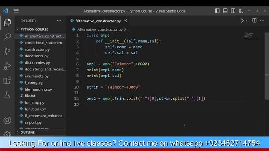269x151 pixels.
Task: Click Alternative_constructor.py in the breadcrumb
Action: pos(100,29)
